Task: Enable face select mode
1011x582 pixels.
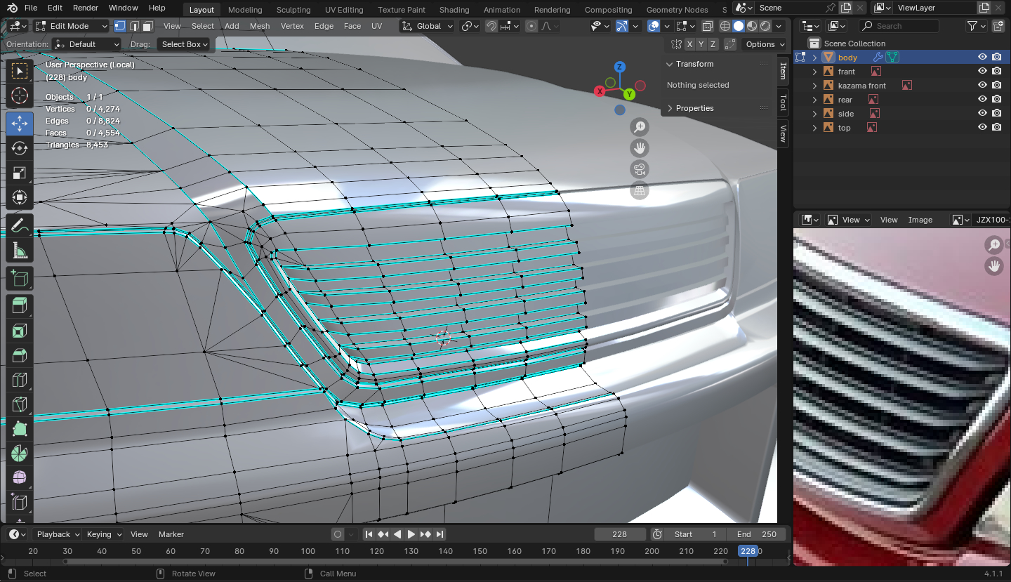Action: (147, 26)
